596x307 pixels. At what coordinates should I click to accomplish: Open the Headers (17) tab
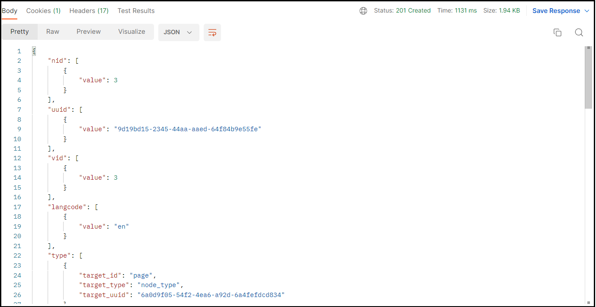click(x=89, y=11)
